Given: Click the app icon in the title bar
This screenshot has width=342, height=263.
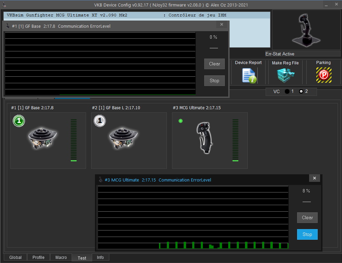Looking at the screenshot, I should click(x=4, y=4).
